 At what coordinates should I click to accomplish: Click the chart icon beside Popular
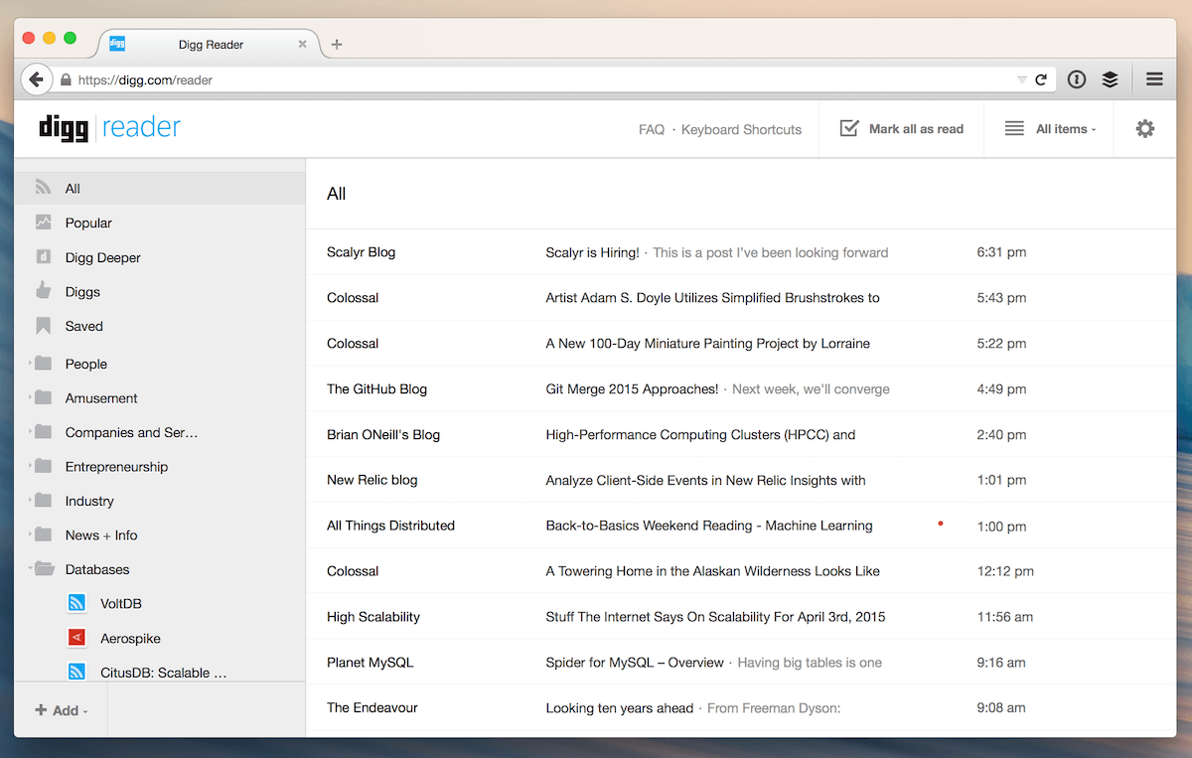[43, 223]
